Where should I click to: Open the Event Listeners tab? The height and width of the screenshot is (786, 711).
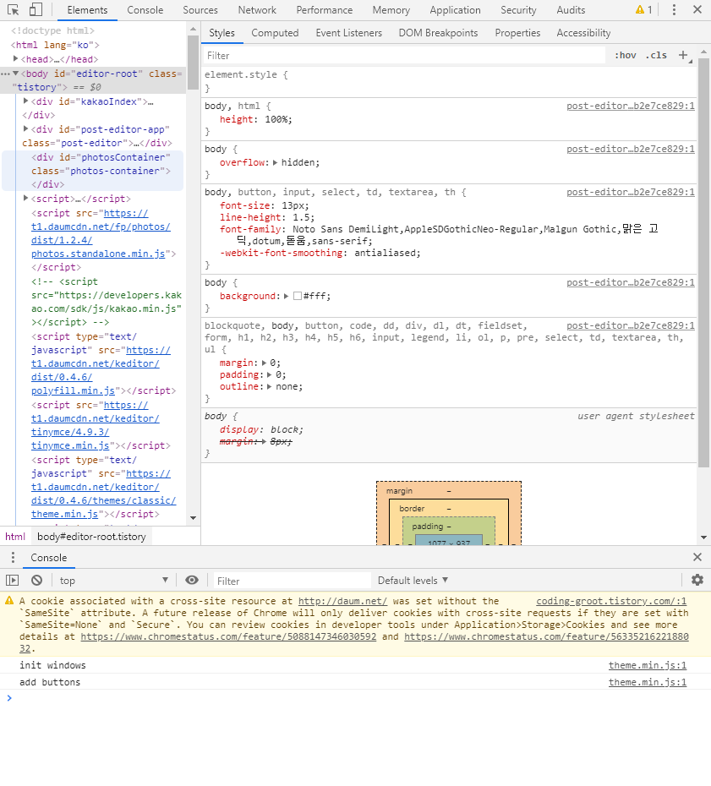click(349, 33)
